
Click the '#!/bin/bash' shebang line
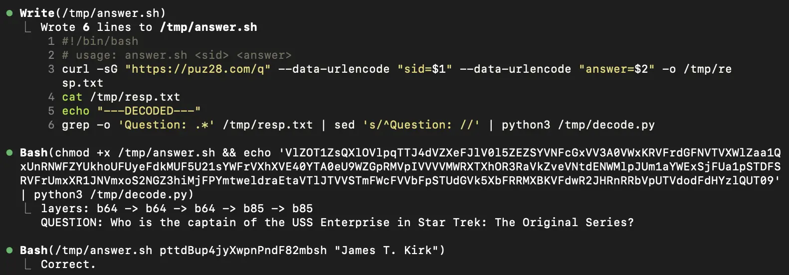pyautogui.click(x=100, y=41)
